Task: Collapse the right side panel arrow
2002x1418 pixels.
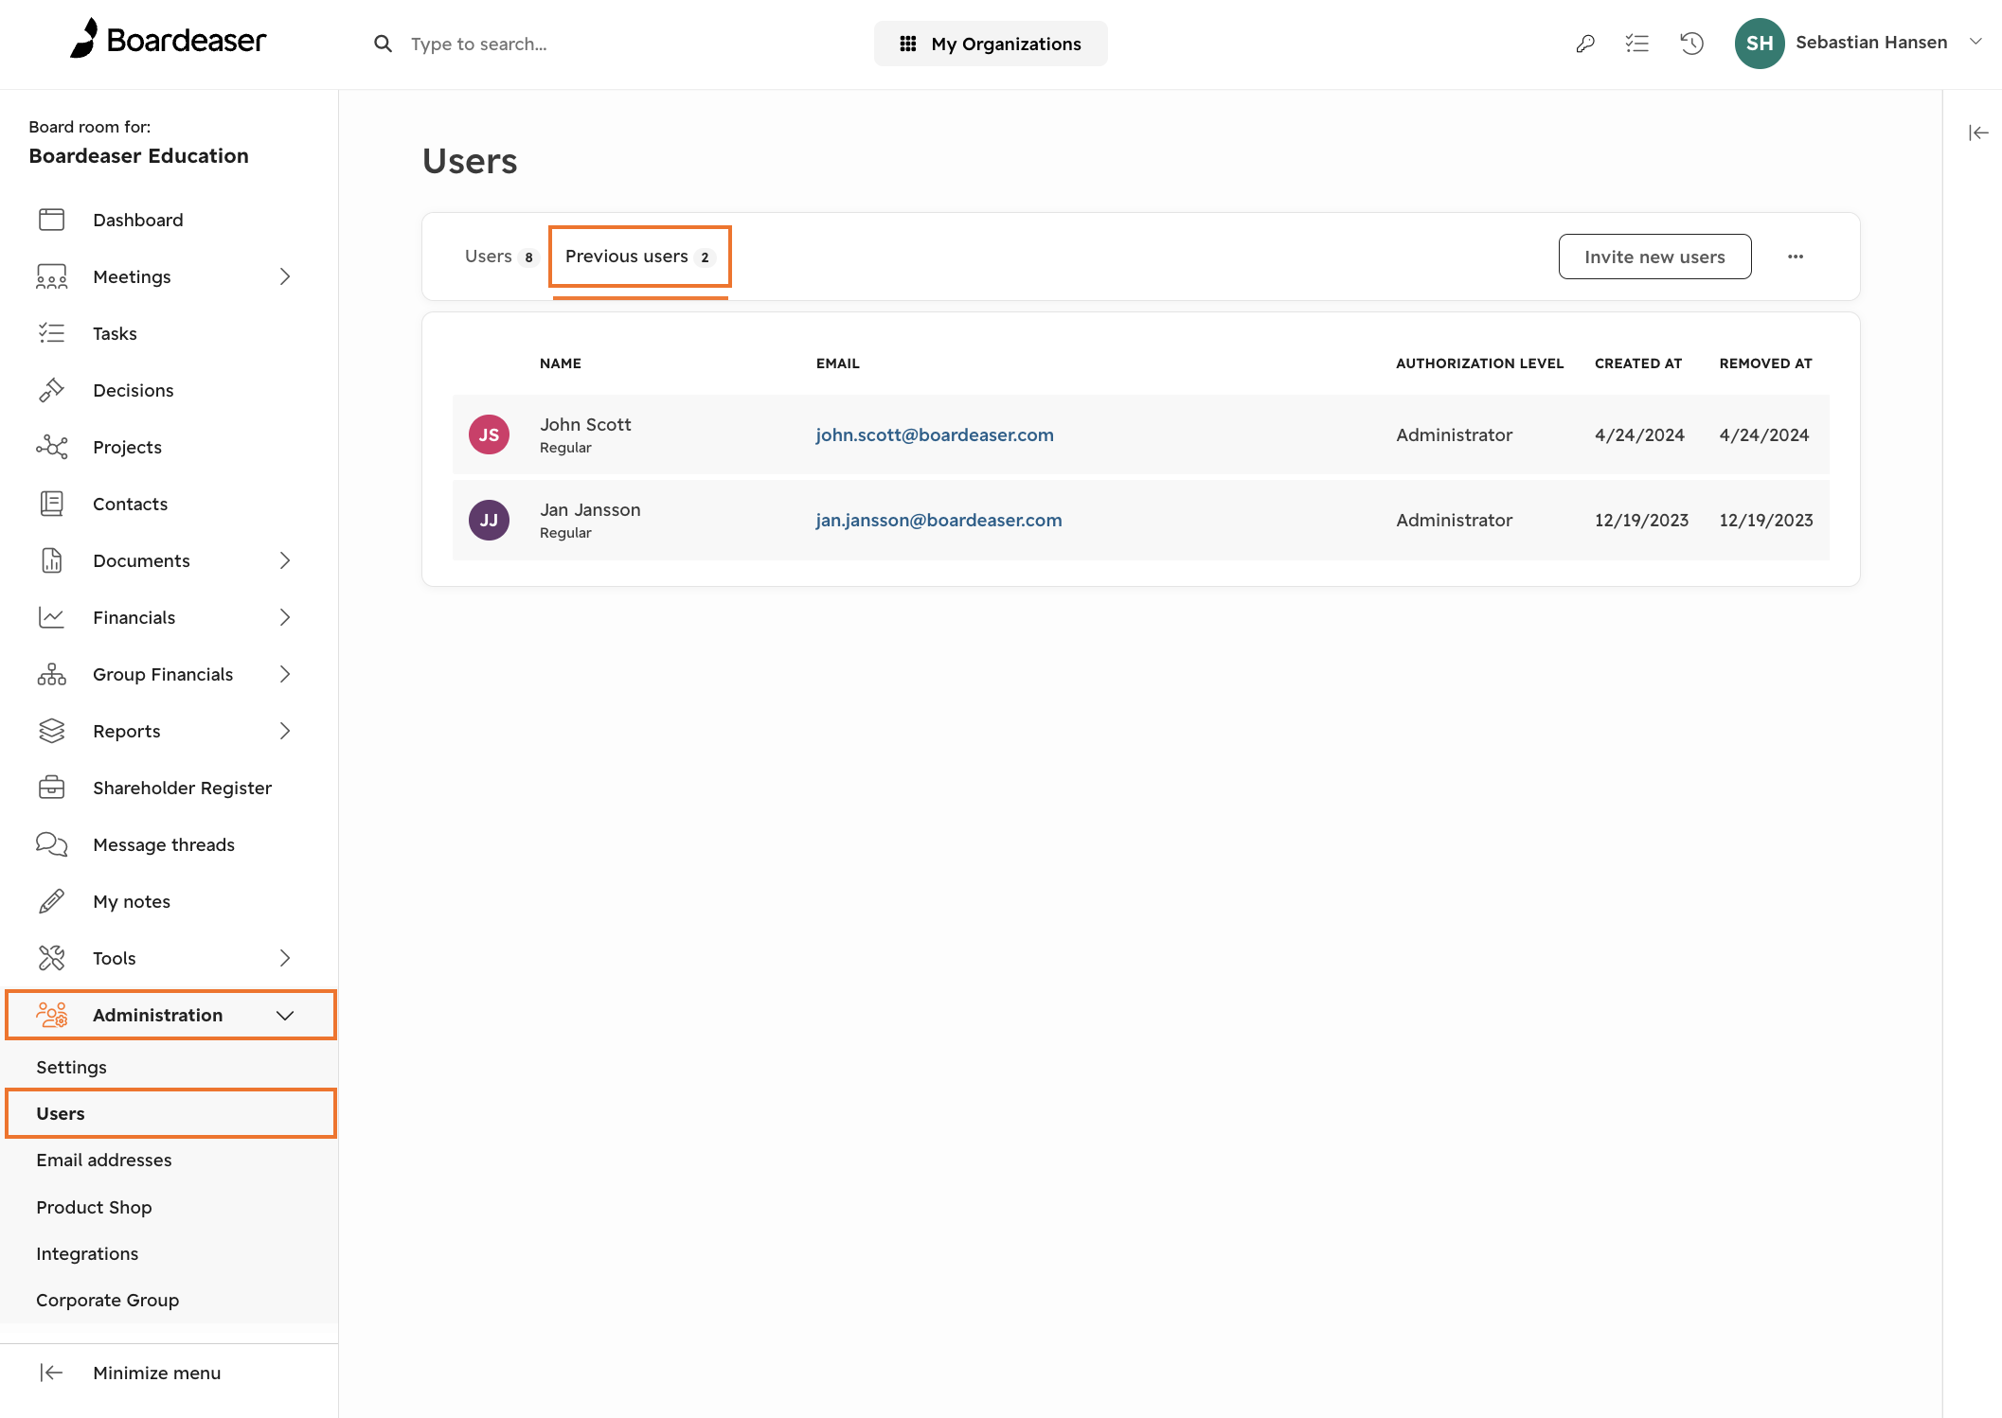Action: point(1978,133)
